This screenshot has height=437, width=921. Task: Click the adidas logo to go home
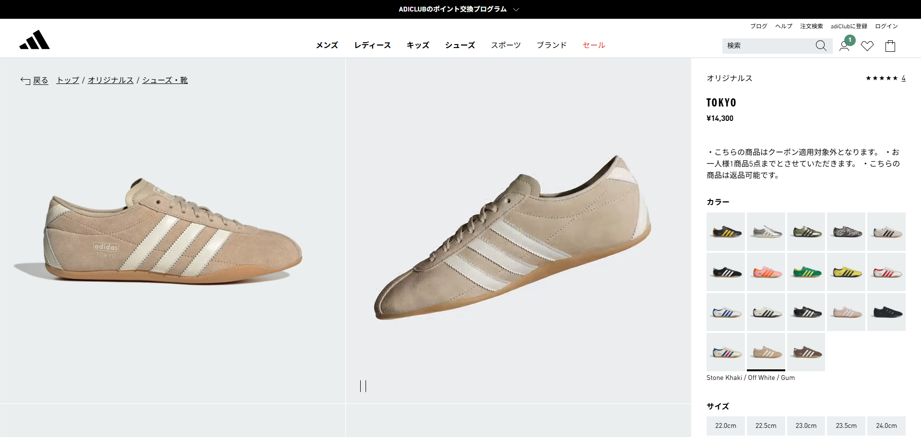coord(35,40)
